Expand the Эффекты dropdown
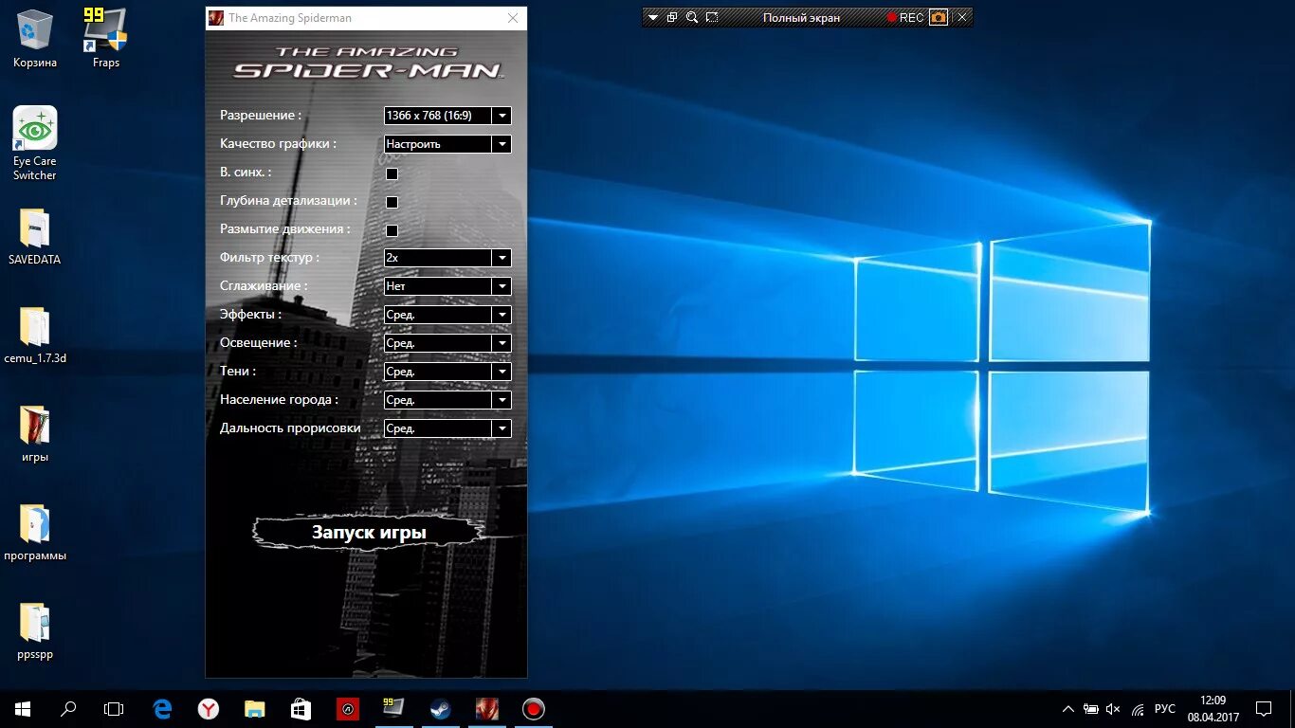The width and height of the screenshot is (1295, 728). pos(447,315)
